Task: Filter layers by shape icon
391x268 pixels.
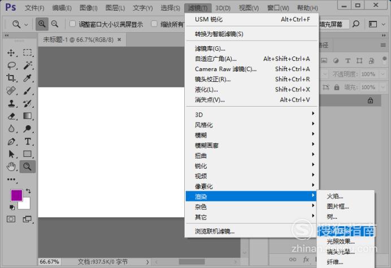Action: 359,60
